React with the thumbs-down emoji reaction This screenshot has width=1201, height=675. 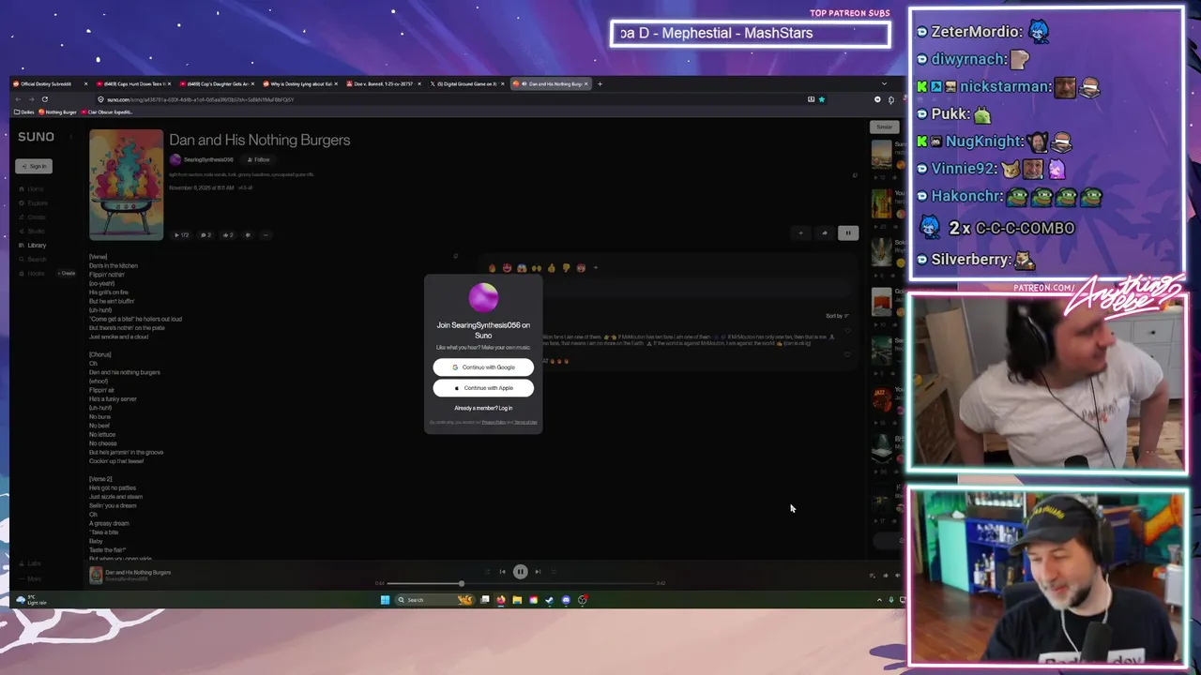pyautogui.click(x=566, y=268)
